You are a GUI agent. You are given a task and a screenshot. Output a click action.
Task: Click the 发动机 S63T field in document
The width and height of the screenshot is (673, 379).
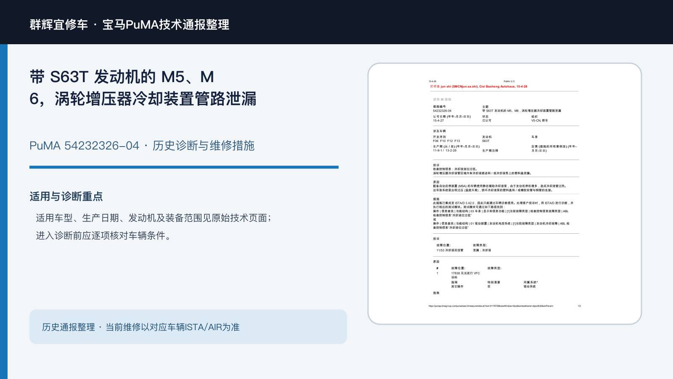click(487, 139)
